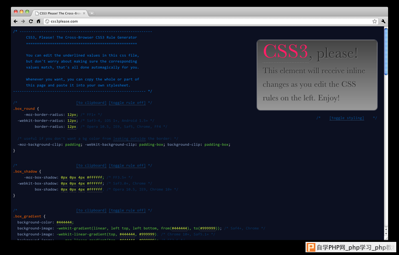Open the Chrome wrench settings menu
399x255 pixels.
[383, 21]
